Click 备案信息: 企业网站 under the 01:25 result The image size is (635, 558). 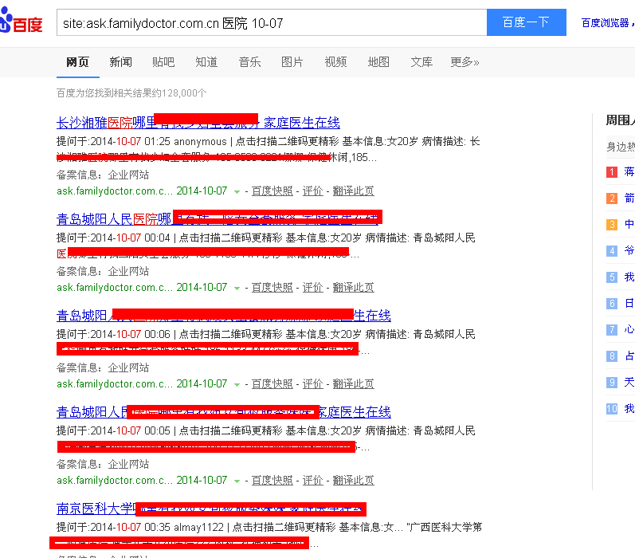(103, 175)
